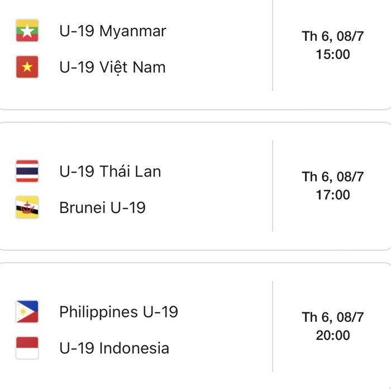The image size is (391, 389).
Task: Open the Philippines U-19 team name
Action: pyautogui.click(x=118, y=312)
